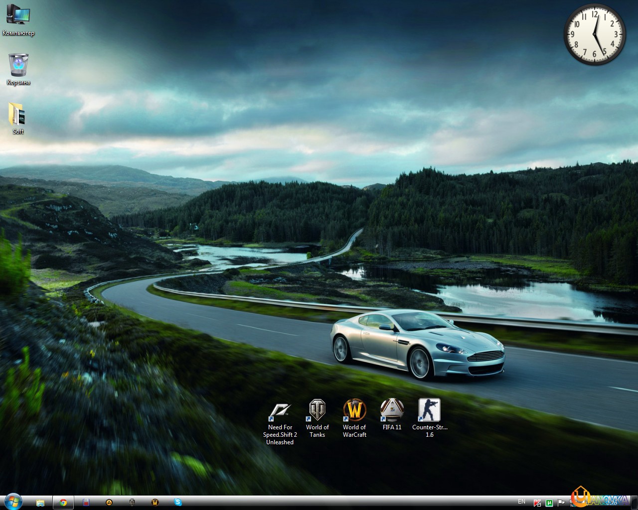
Task: Open World of WarCraft desktop icon
Action: pyautogui.click(x=354, y=410)
